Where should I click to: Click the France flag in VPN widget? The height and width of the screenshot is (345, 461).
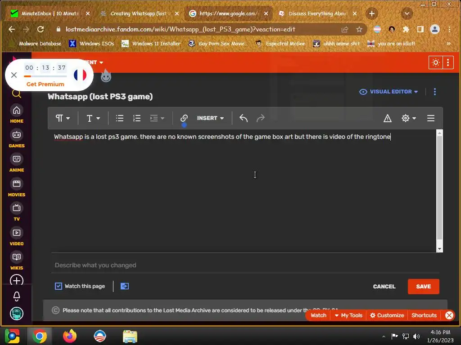(x=80, y=75)
